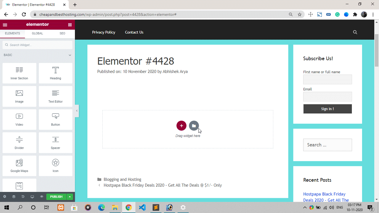
Task: Click the folder add template button
Action: click(x=194, y=126)
